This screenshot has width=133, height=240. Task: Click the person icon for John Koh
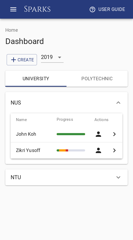(98, 134)
